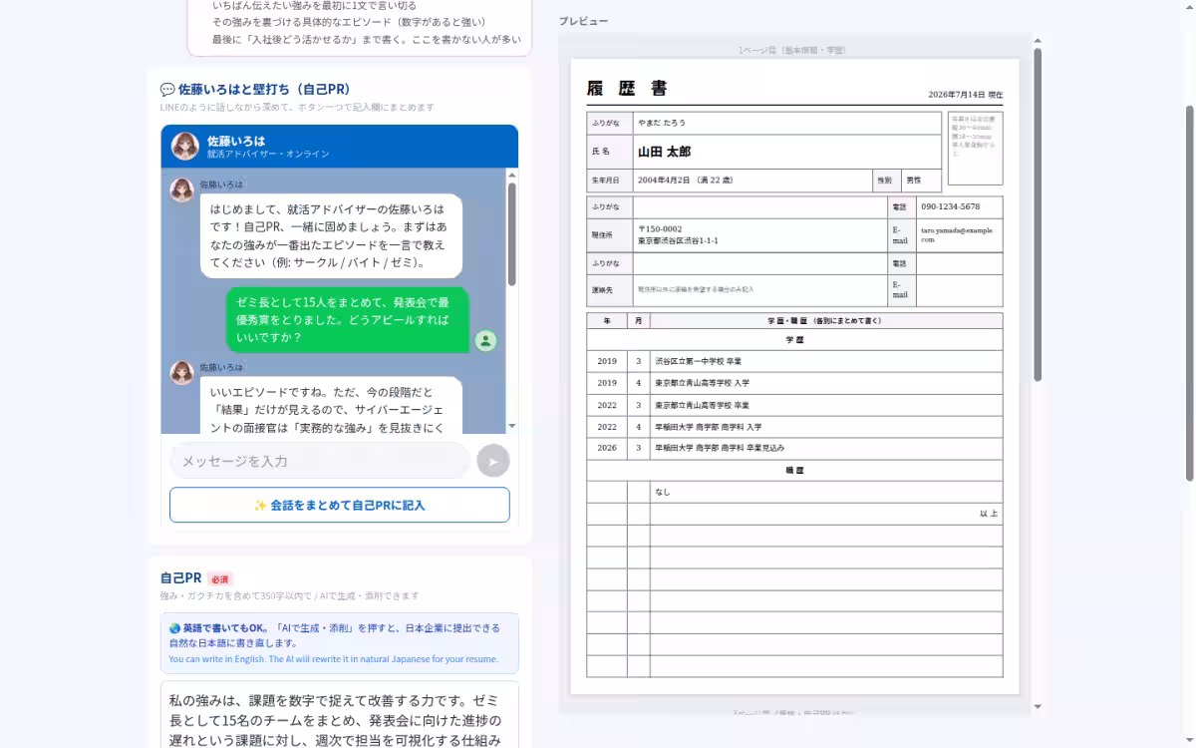1196x748 pixels.
Task: Click the preview panel scroll-up arrow
Action: click(1038, 41)
